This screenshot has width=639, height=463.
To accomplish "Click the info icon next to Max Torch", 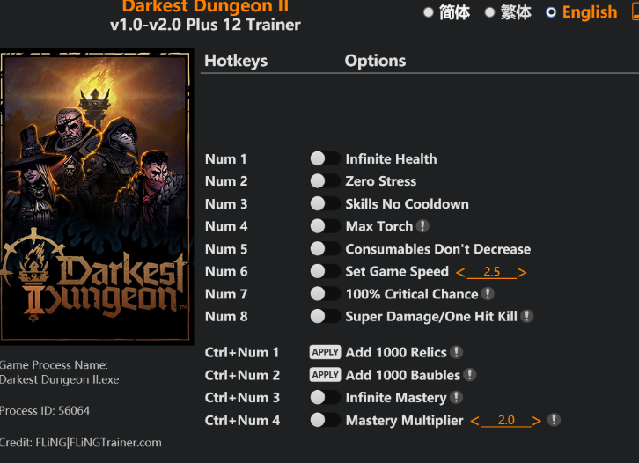I will click(x=422, y=226).
